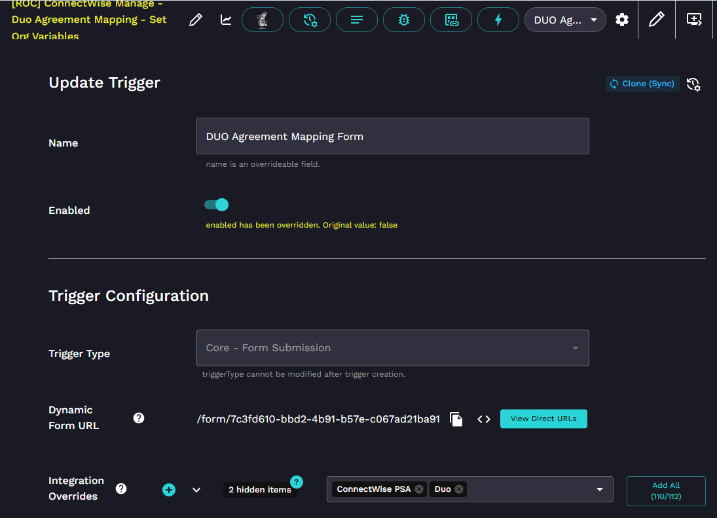Click the history settings icon beside Clone

click(x=693, y=84)
